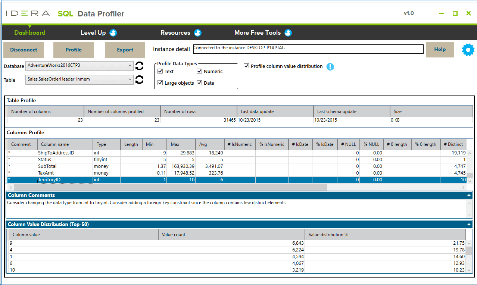Screen dimensions: 477x285
Task: Click the cloud icon next to Level Up
Action: point(113,33)
